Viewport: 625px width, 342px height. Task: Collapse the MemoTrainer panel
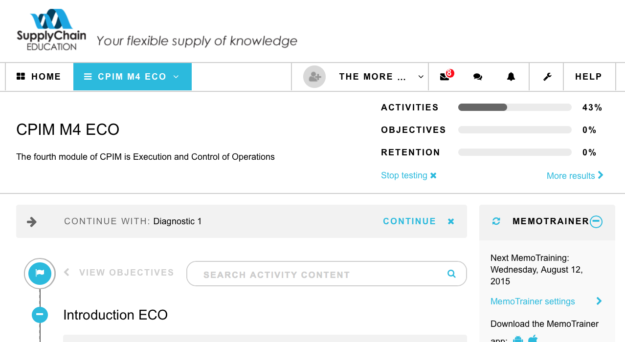click(x=596, y=221)
